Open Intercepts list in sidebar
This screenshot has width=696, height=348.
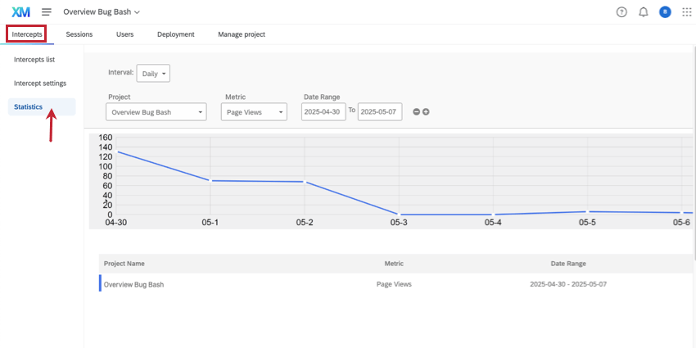[34, 60]
